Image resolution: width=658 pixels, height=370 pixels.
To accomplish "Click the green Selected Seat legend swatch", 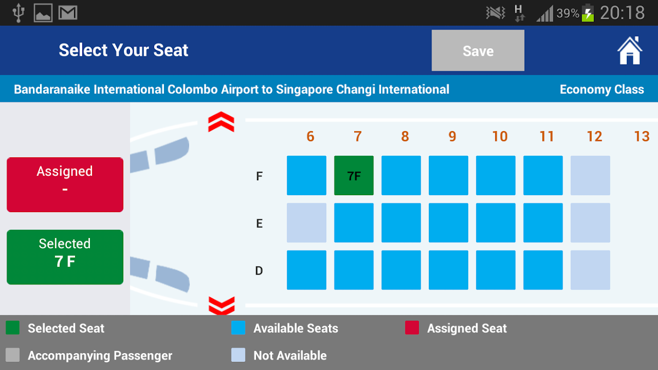I will (x=13, y=328).
